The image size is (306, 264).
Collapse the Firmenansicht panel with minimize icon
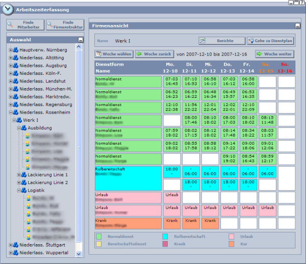298,25
